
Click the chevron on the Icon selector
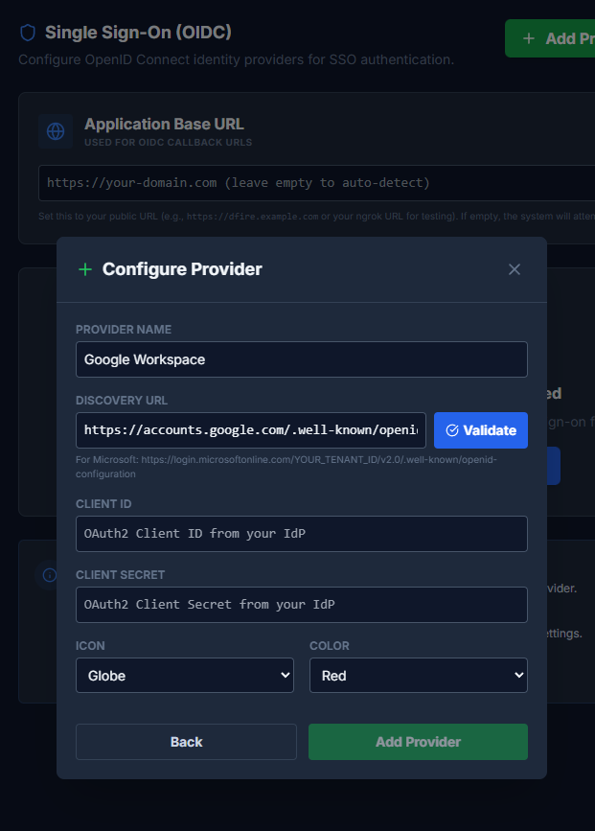click(x=285, y=675)
